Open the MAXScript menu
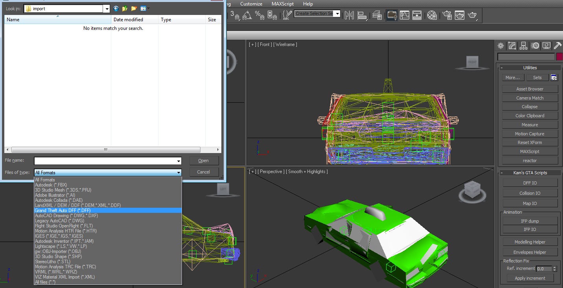This screenshot has height=288, width=563. tap(282, 4)
